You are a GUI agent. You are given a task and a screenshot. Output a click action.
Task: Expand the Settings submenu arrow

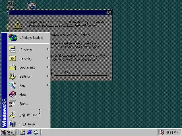(48, 76)
